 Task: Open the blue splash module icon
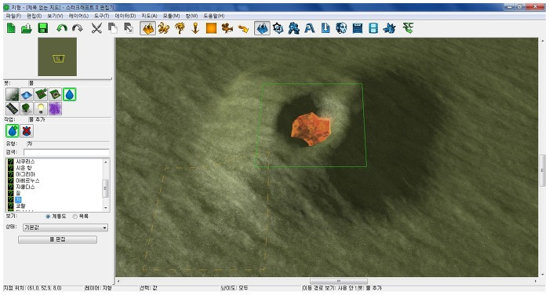click(x=389, y=28)
